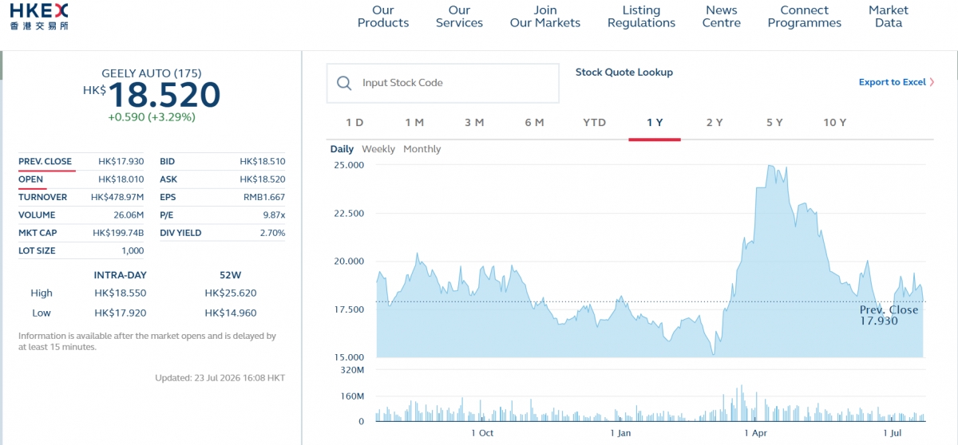Image resolution: width=958 pixels, height=445 pixels.
Task: Click the 1 Apr chart axis label
Action: click(756, 433)
